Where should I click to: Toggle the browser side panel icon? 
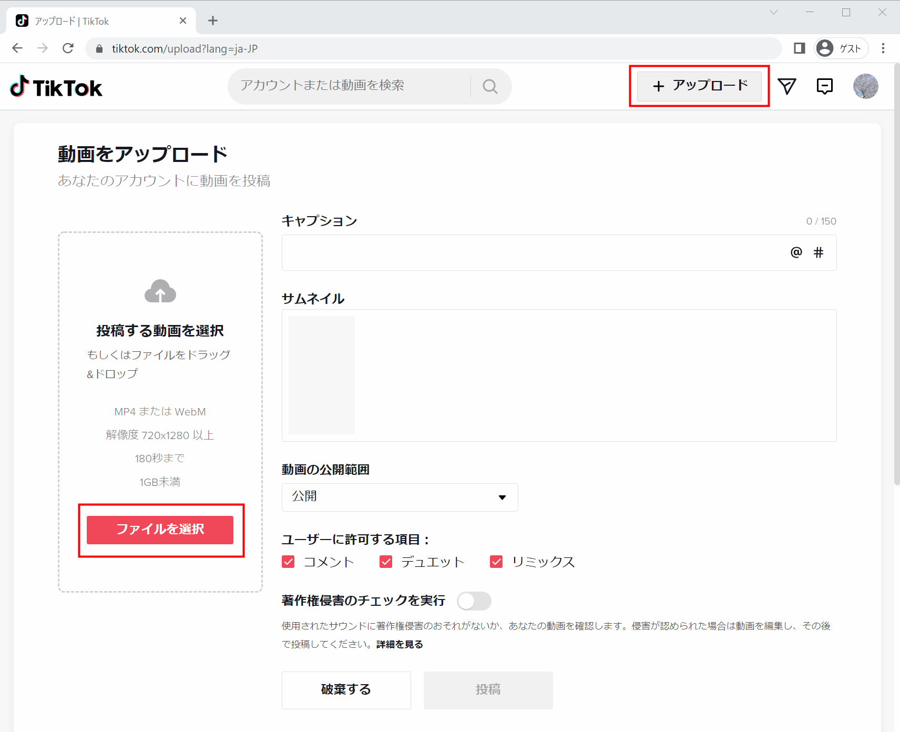point(800,48)
